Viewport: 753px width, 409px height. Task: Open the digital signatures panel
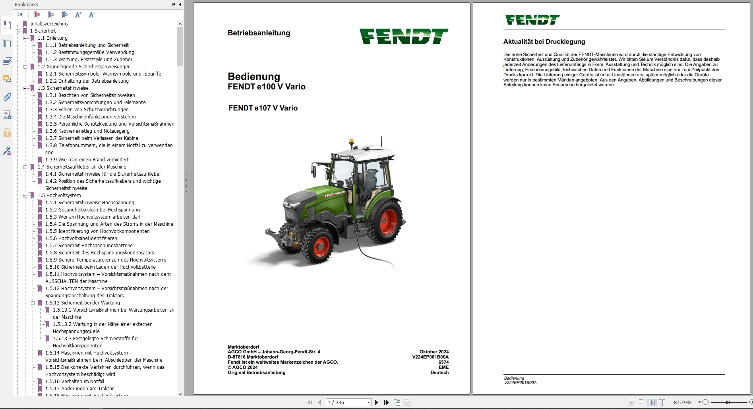click(x=7, y=115)
